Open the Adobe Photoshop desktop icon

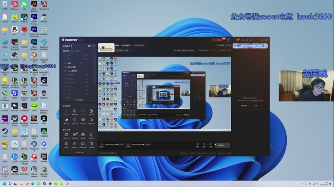(34, 42)
